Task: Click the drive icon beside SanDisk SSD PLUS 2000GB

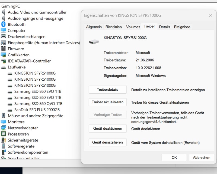Action: 10,110
